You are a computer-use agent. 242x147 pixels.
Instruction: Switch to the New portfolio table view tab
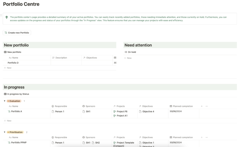click(13, 52)
